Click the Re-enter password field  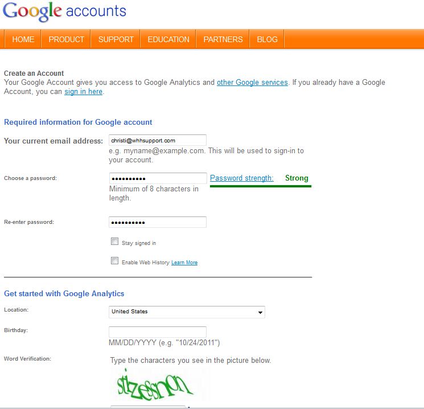click(x=157, y=222)
